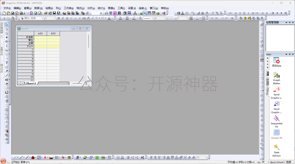The width and height of the screenshot is (295, 164).
Task: Apply italic formatting button
Action: (63, 18)
